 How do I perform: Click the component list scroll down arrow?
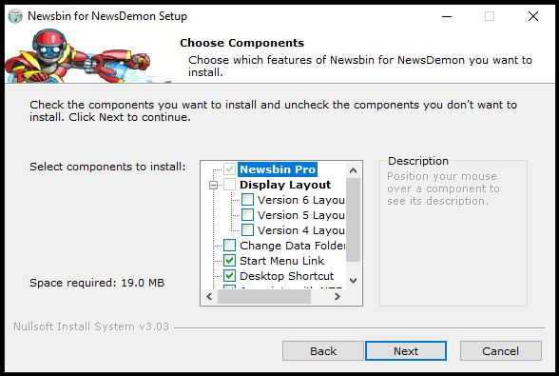354,280
